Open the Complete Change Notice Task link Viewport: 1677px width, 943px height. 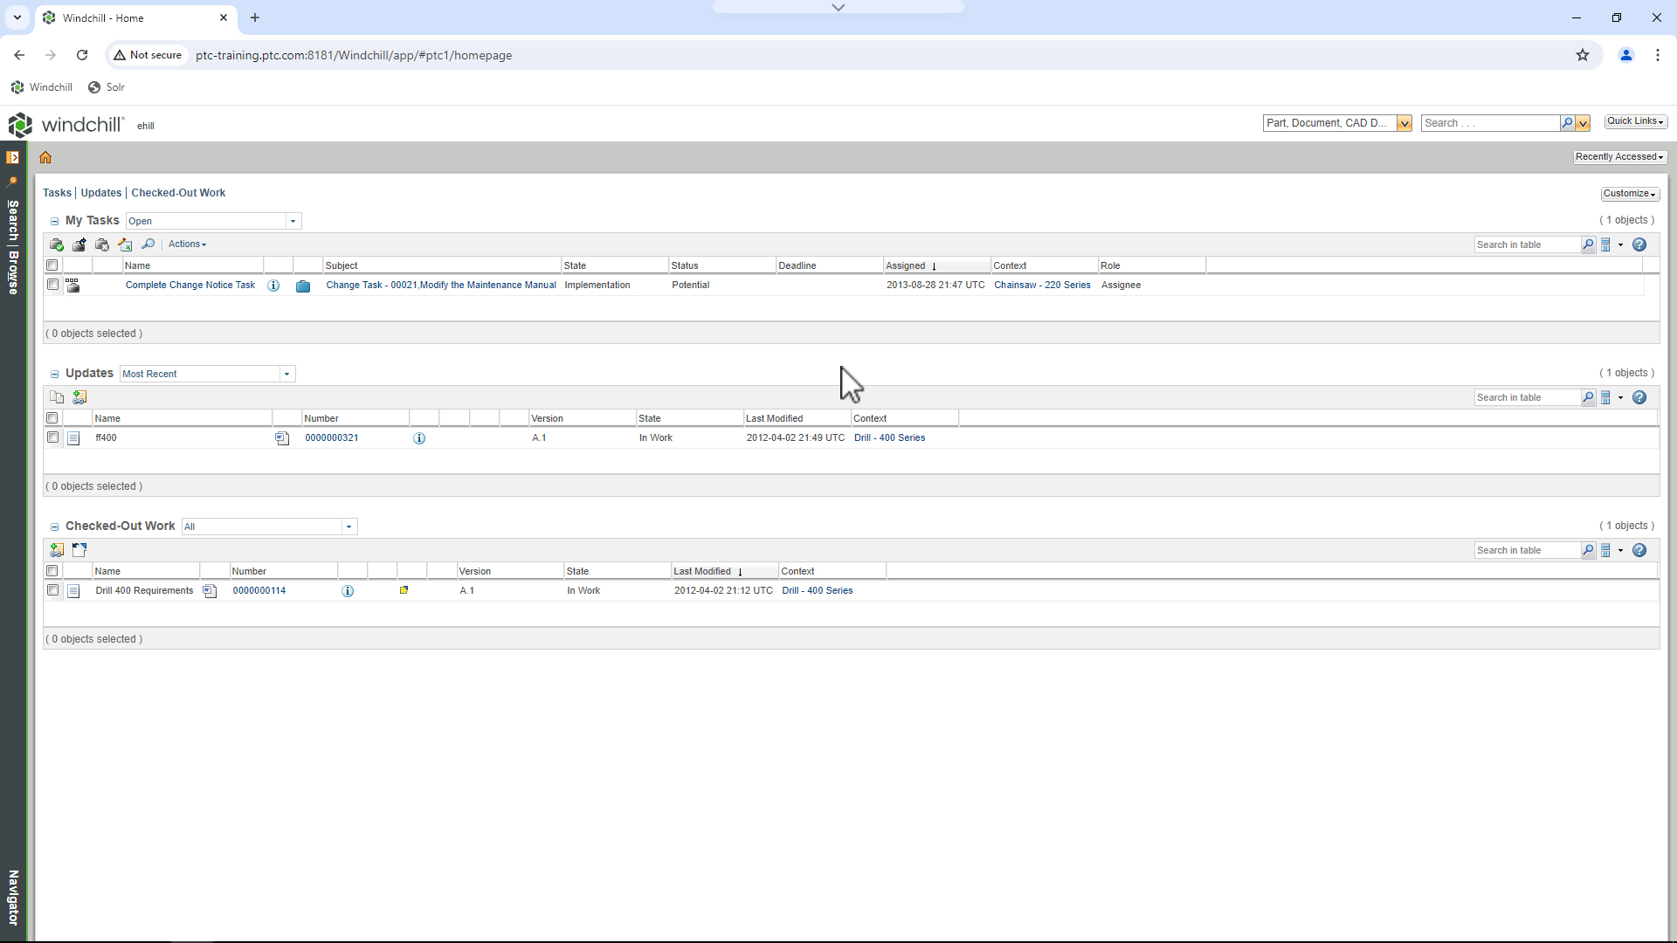(x=190, y=286)
